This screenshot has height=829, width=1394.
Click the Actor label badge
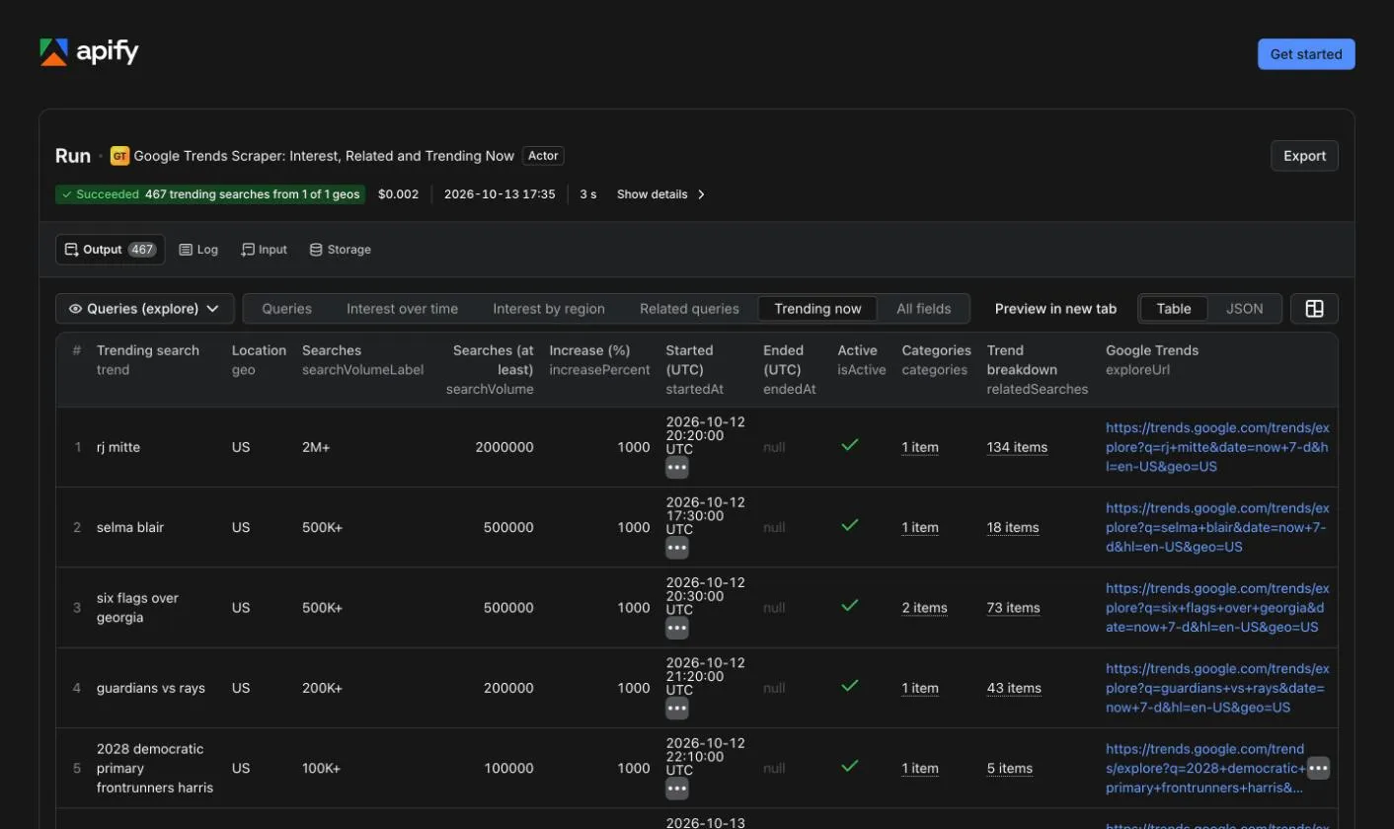click(543, 156)
